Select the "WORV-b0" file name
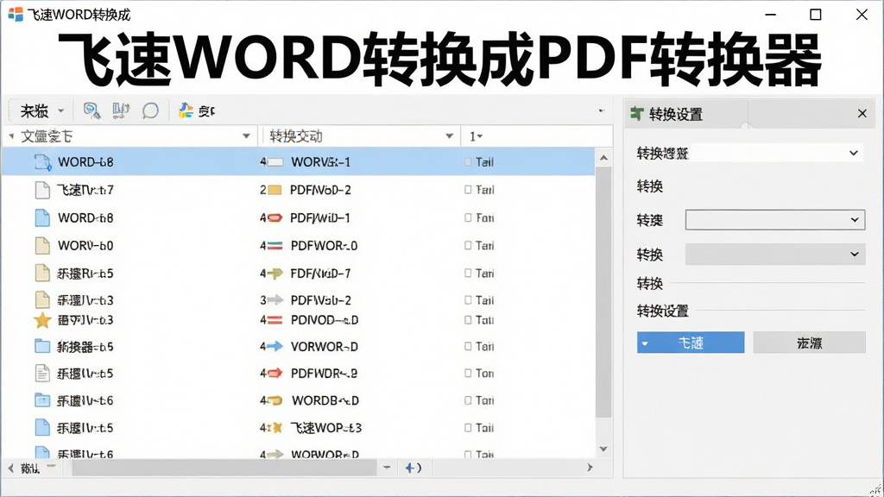884x497 pixels. click(x=85, y=246)
